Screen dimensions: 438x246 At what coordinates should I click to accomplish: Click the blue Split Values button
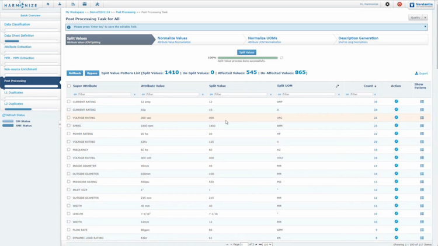point(246,52)
